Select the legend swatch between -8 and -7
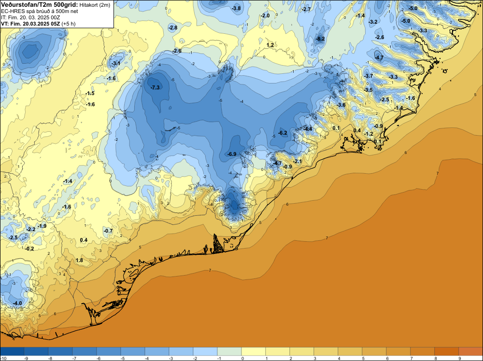Image resolution: width=483 pixels, height=361 pixels. click(x=60, y=351)
